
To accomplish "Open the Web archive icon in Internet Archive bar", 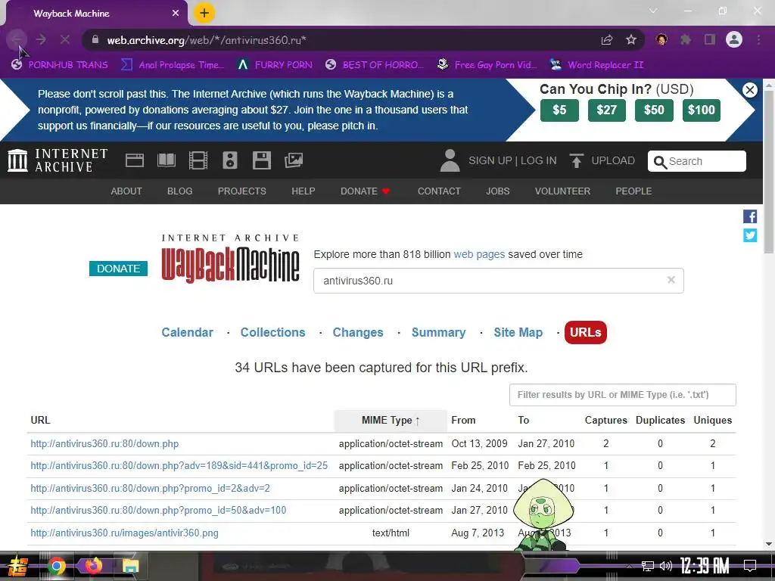I will (135, 160).
